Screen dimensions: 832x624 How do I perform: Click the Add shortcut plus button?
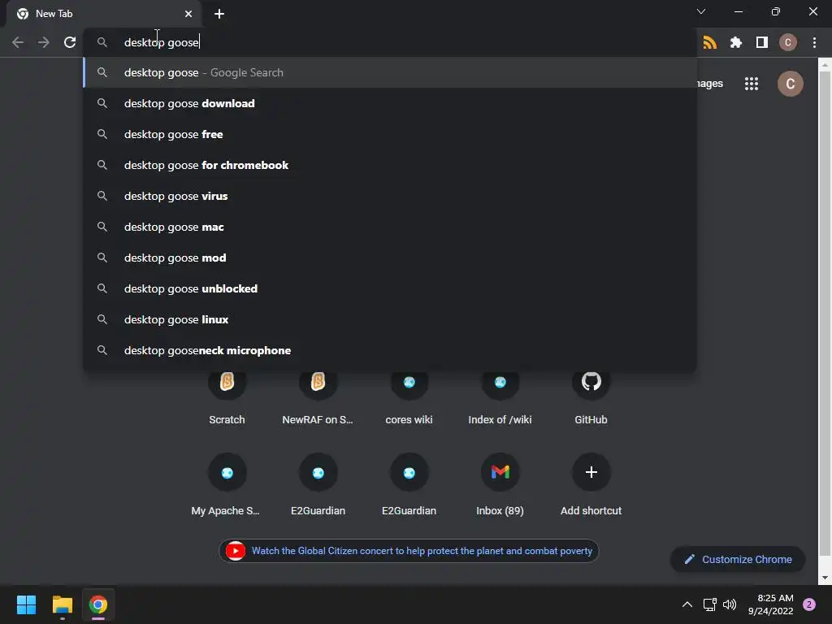click(591, 472)
